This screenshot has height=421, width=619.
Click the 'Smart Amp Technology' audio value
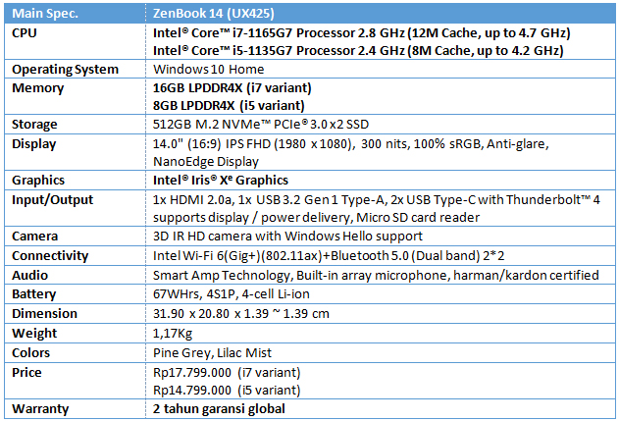click(x=376, y=275)
